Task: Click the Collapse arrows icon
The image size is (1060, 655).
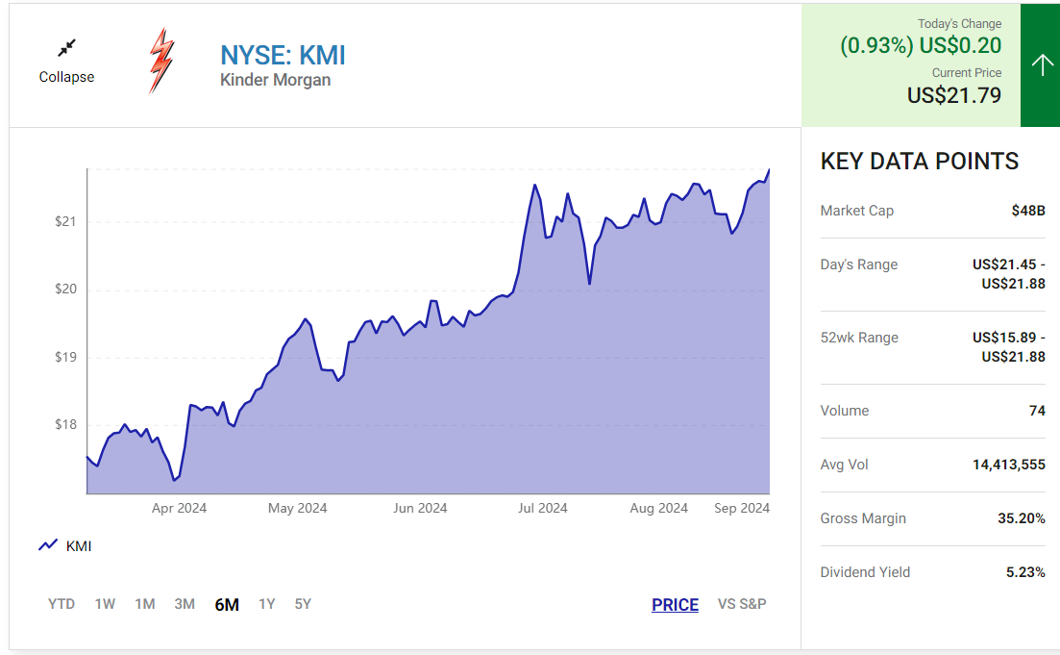Action: tap(66, 47)
